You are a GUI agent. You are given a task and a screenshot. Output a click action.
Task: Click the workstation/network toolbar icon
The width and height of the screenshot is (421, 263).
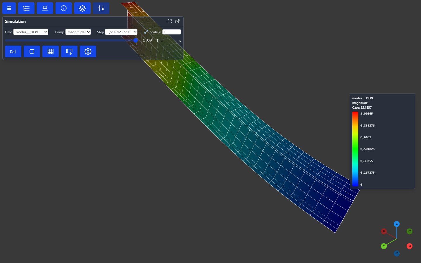(45, 8)
